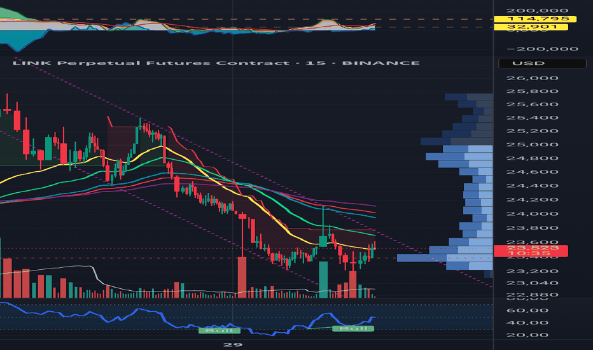Select the yellow 32,901 indicator value label
The width and height of the screenshot is (593, 350).
pos(531,27)
